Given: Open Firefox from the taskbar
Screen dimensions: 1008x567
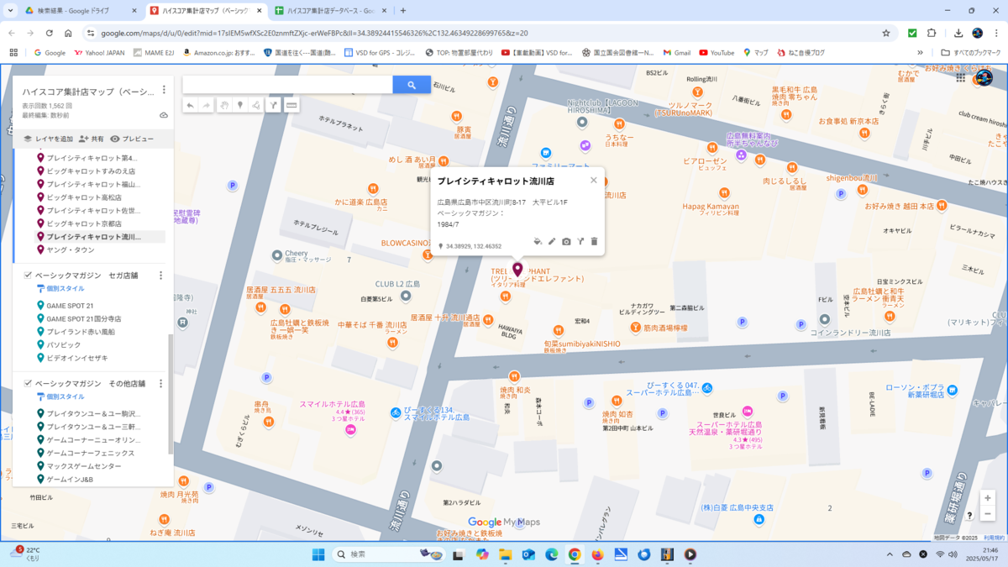Looking at the screenshot, I should click(597, 554).
